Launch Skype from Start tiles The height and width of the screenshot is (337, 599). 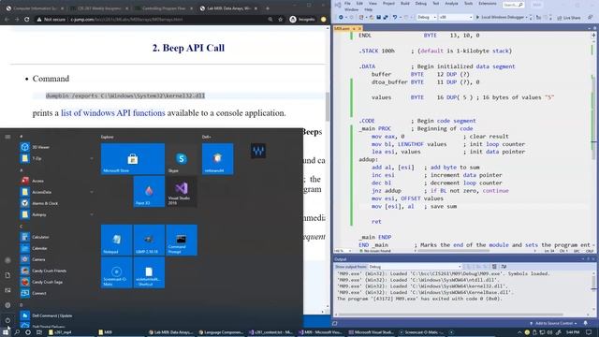[182, 159]
